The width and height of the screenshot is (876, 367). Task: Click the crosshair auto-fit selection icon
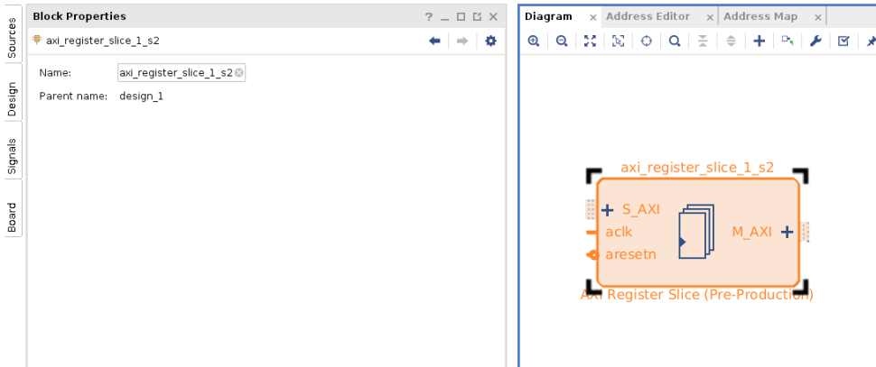647,41
